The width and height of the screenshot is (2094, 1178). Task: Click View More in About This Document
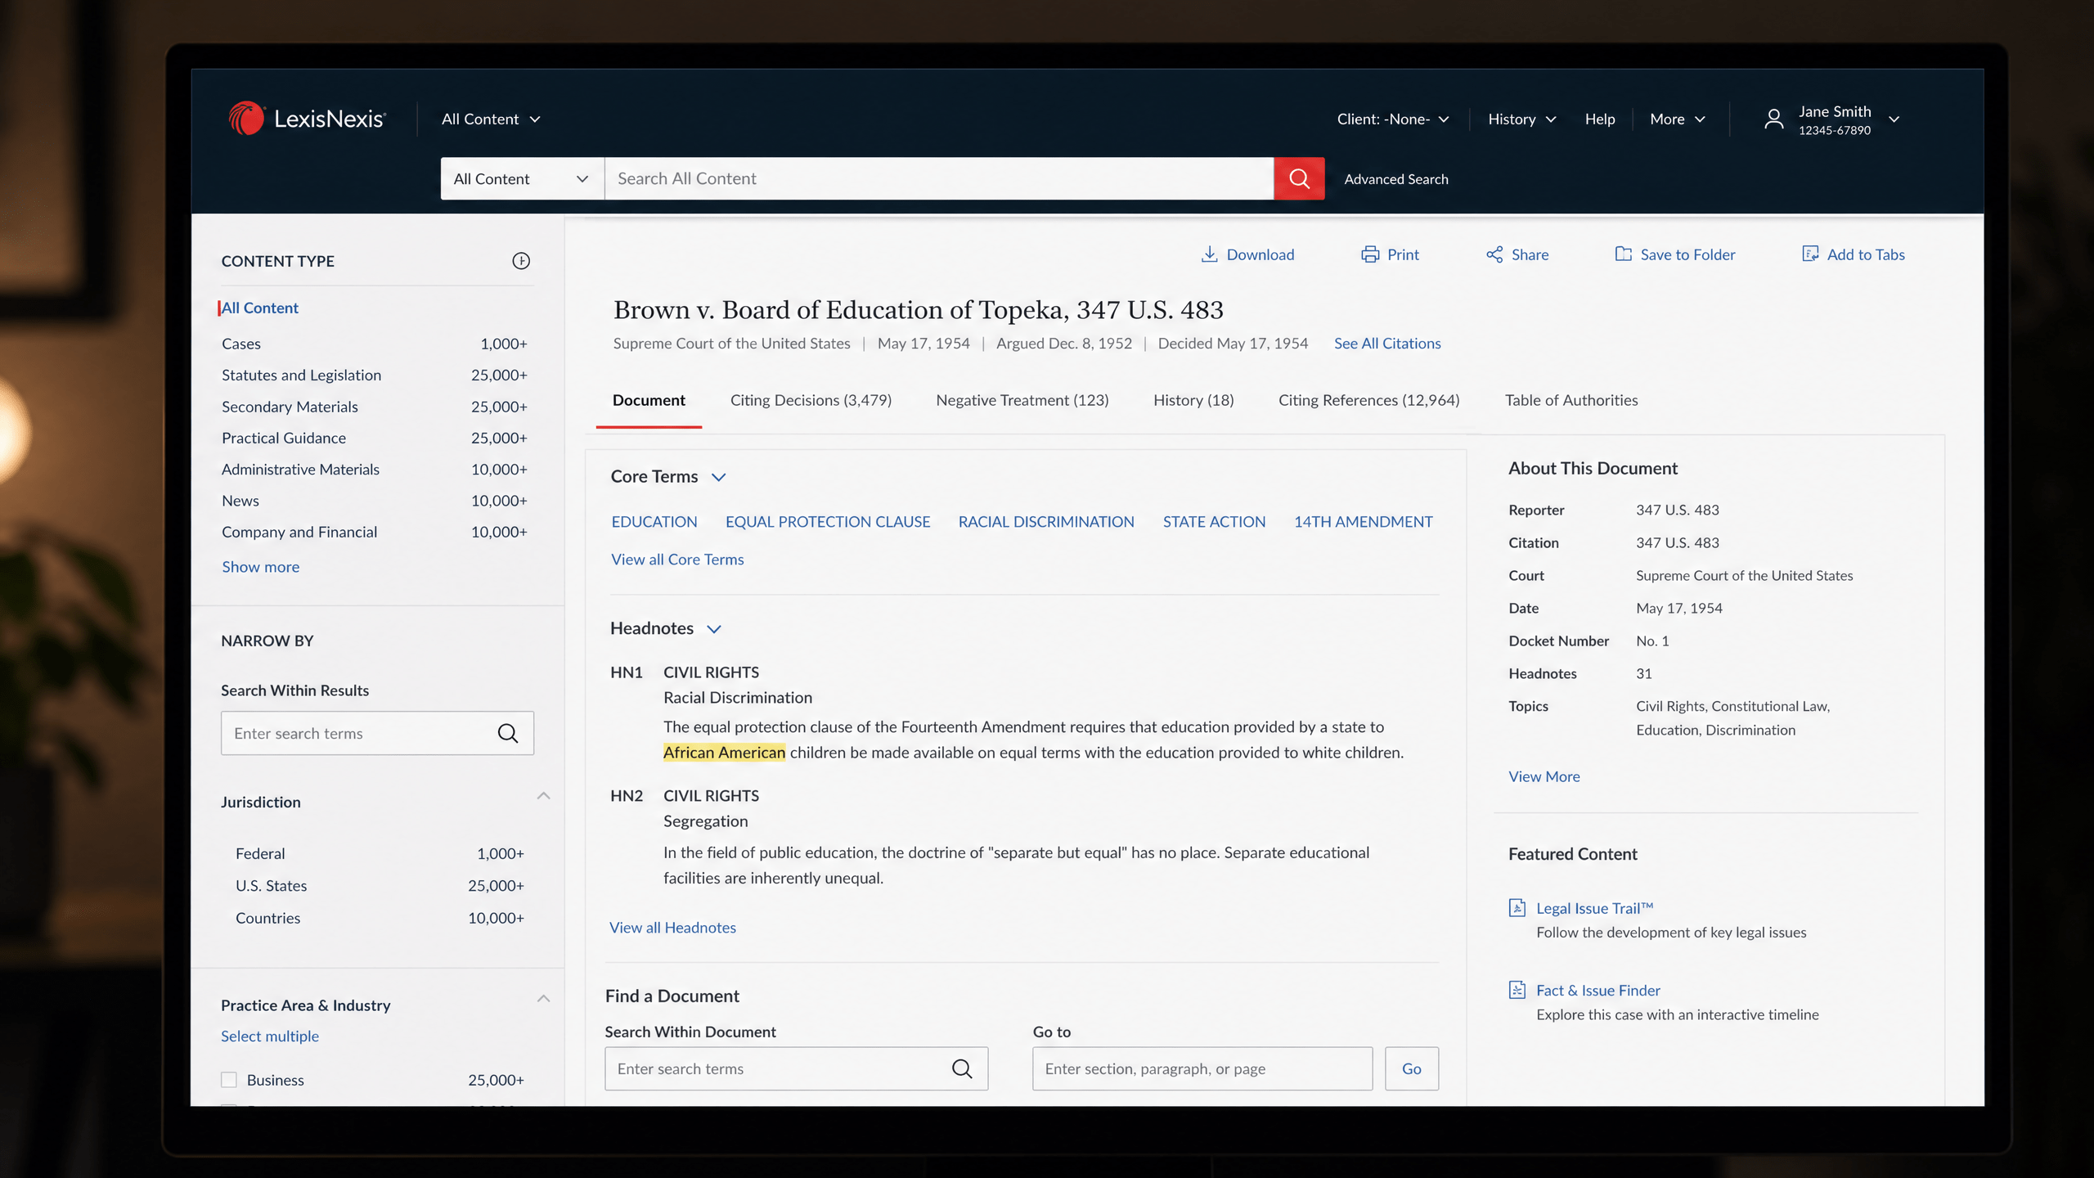(1544, 776)
